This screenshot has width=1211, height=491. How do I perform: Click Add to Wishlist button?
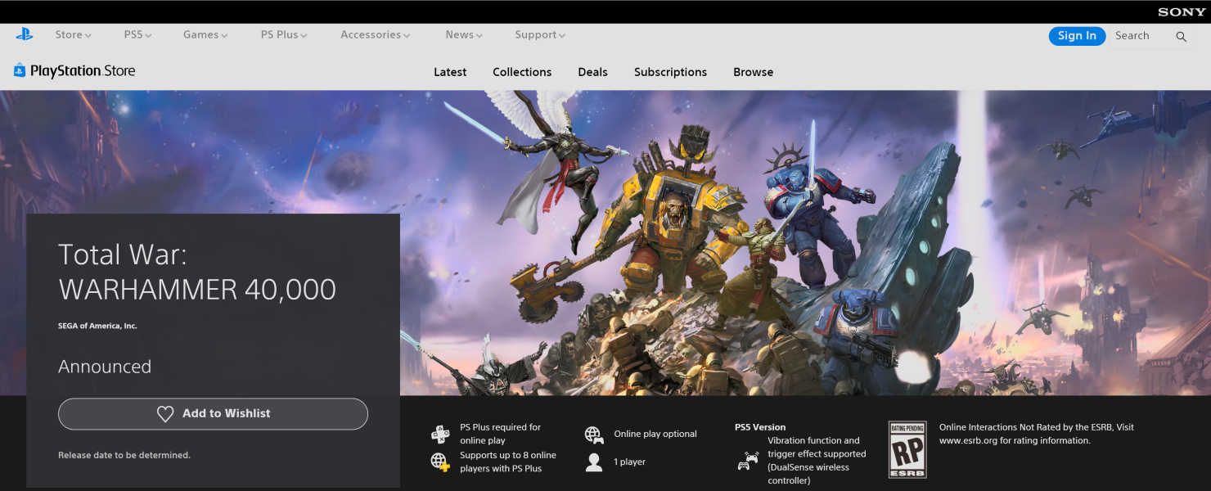[x=213, y=414]
